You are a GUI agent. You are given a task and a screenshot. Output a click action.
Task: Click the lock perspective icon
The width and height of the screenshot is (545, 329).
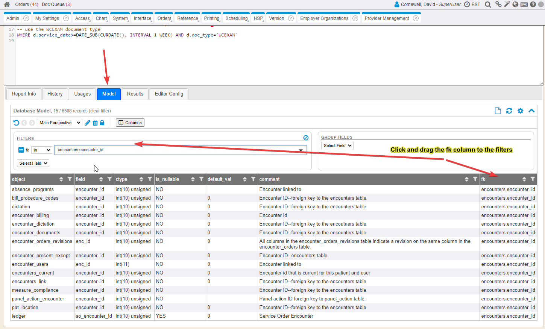click(x=102, y=123)
